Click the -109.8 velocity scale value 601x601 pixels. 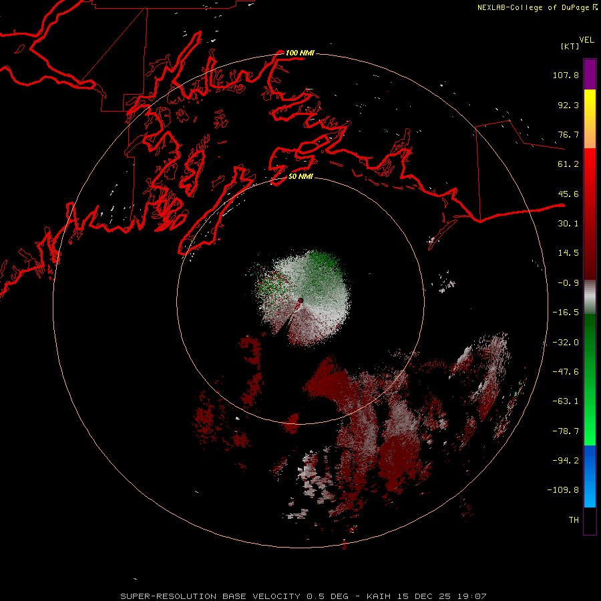[x=563, y=490]
